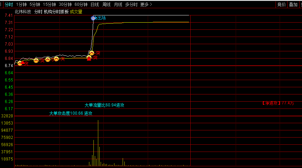Click the 37951 volume axis label
Screen dimensions: 302x168
7,152
